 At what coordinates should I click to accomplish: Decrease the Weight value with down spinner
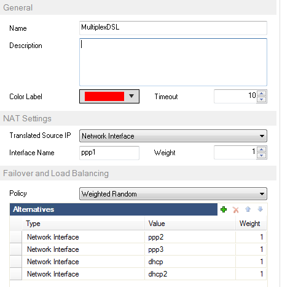[x=262, y=155]
